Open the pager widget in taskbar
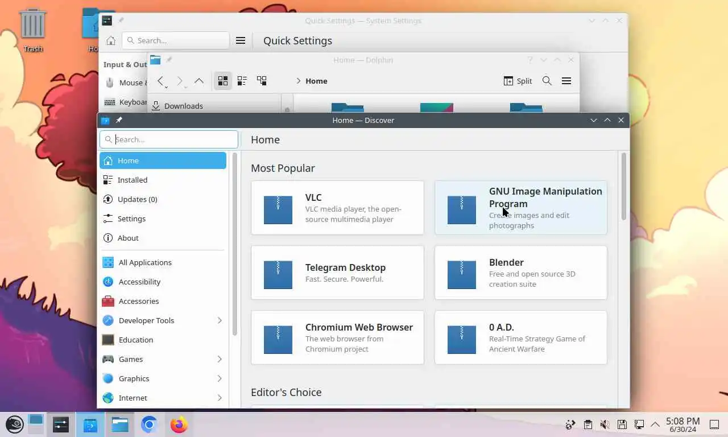 tap(36, 424)
